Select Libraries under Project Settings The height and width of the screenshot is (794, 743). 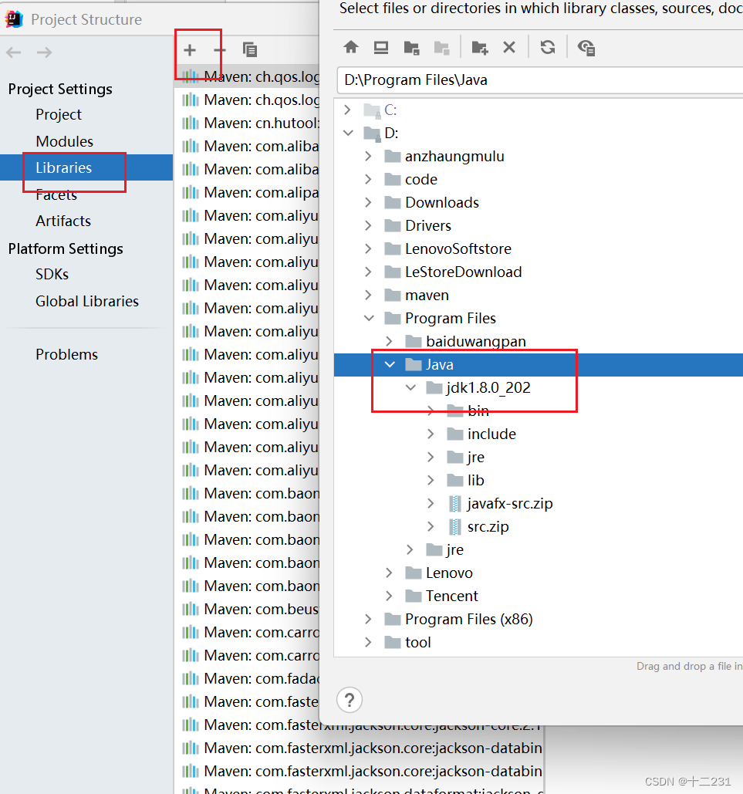click(x=63, y=167)
